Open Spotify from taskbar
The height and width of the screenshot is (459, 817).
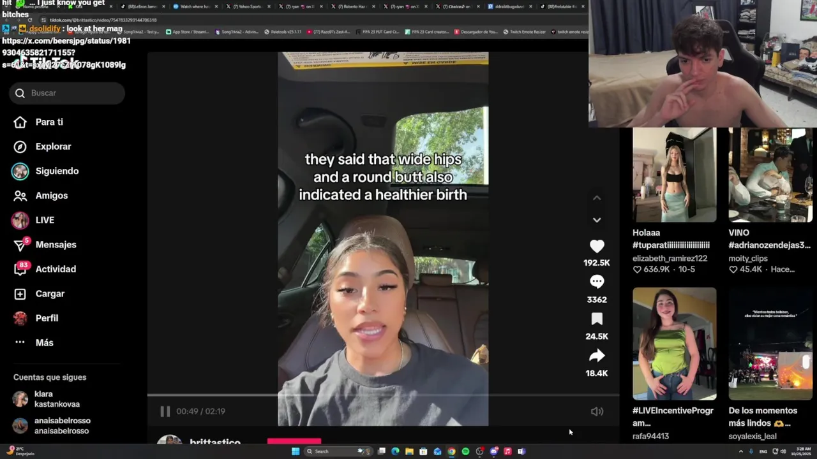tap(465, 451)
